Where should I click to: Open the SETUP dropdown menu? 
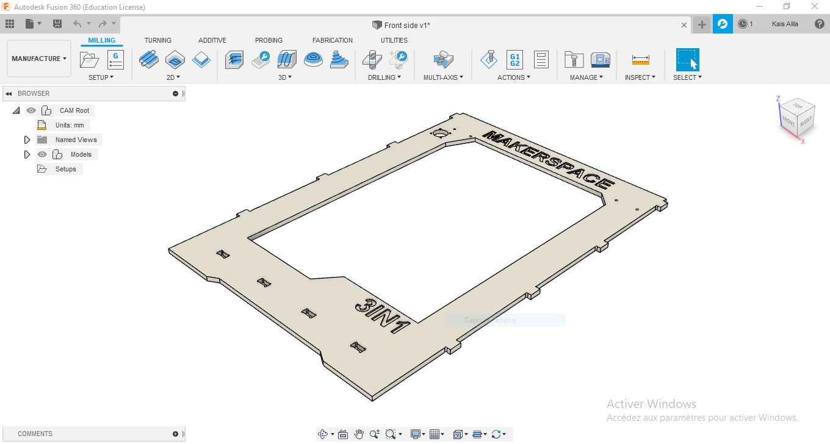[x=101, y=77]
